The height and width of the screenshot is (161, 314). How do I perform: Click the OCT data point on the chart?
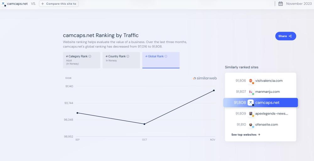pyautogui.click(x=144, y=124)
